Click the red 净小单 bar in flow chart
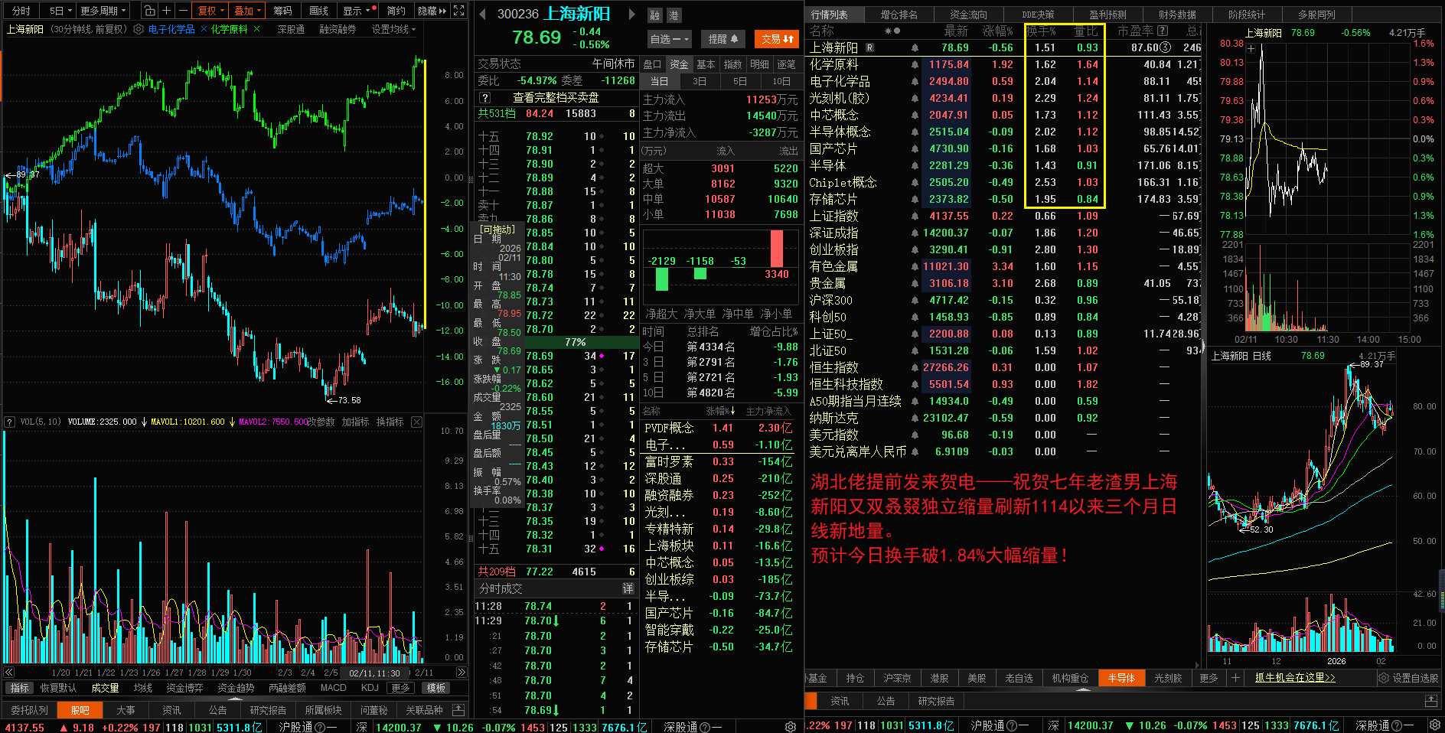The height and width of the screenshot is (733, 1445). click(x=777, y=249)
